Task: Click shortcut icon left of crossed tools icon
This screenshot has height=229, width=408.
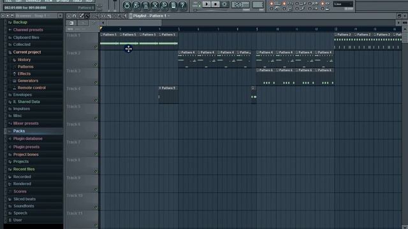Action: click(x=145, y=6)
